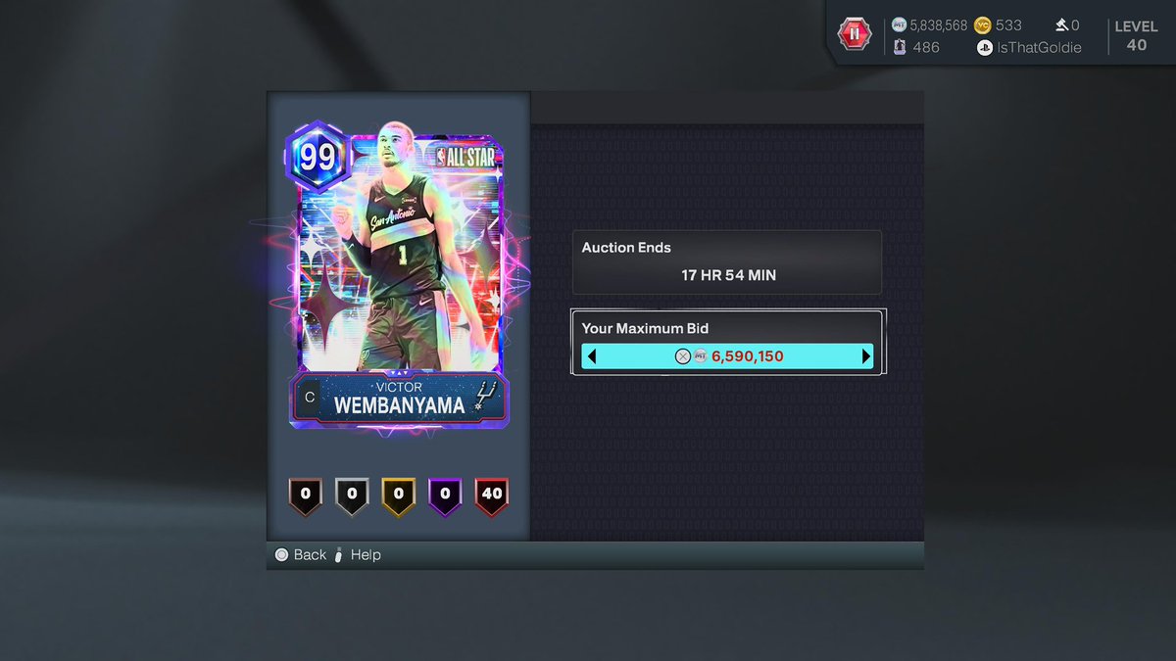1176x661 pixels.
Task: Click the PlayStation logo beside IsThatGoldie
Action: (983, 46)
